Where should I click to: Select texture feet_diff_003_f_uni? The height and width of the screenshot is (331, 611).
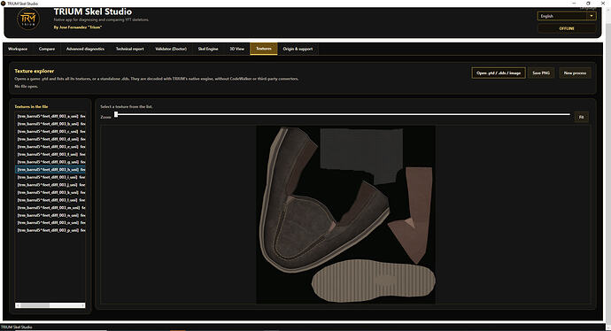(x=50, y=154)
